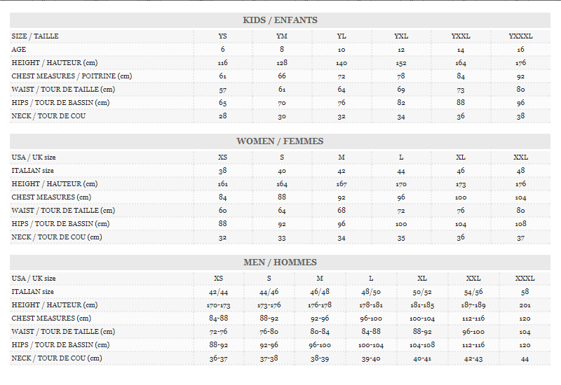Select the YXXXL kids size header
The height and width of the screenshot is (385, 561).
point(520,36)
